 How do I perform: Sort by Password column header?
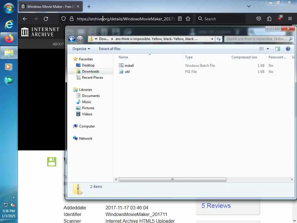tap(278, 57)
